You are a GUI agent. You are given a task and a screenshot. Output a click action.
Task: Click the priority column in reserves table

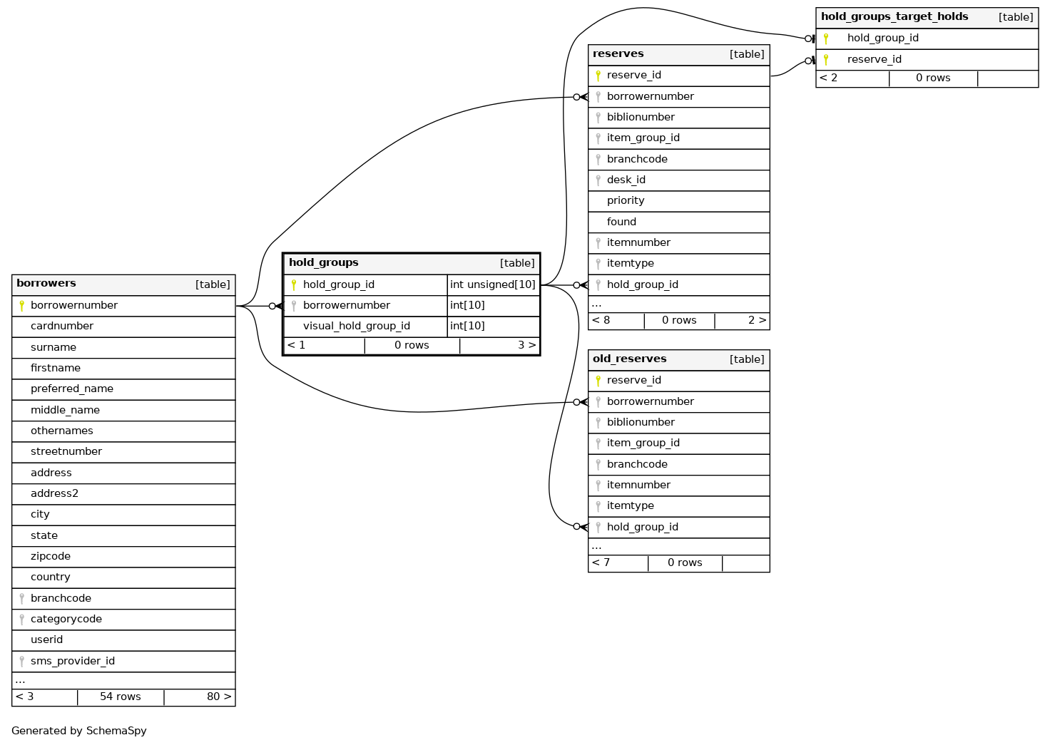(x=625, y=201)
